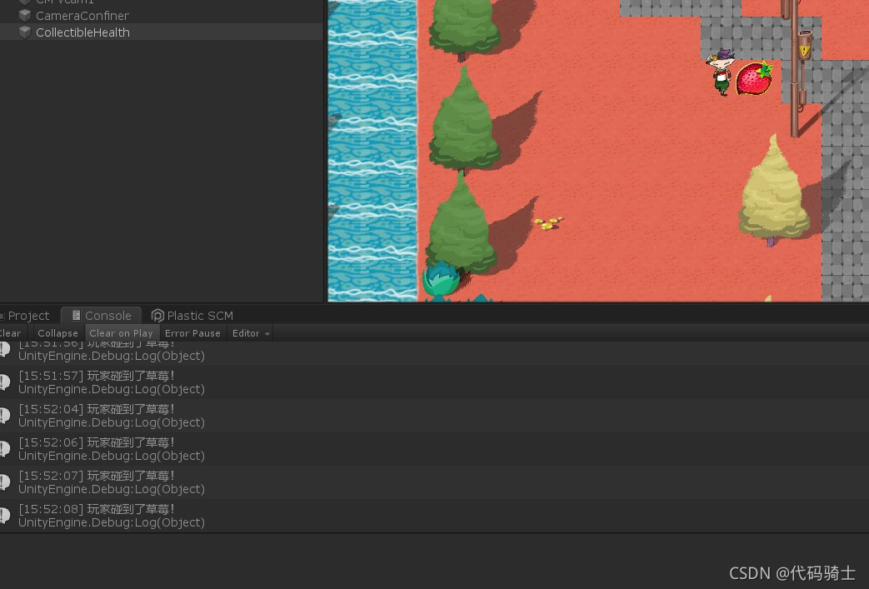Viewport: 869px width, 589px height.
Task: Open the Editor log filter dropdown
Action: 249,332
